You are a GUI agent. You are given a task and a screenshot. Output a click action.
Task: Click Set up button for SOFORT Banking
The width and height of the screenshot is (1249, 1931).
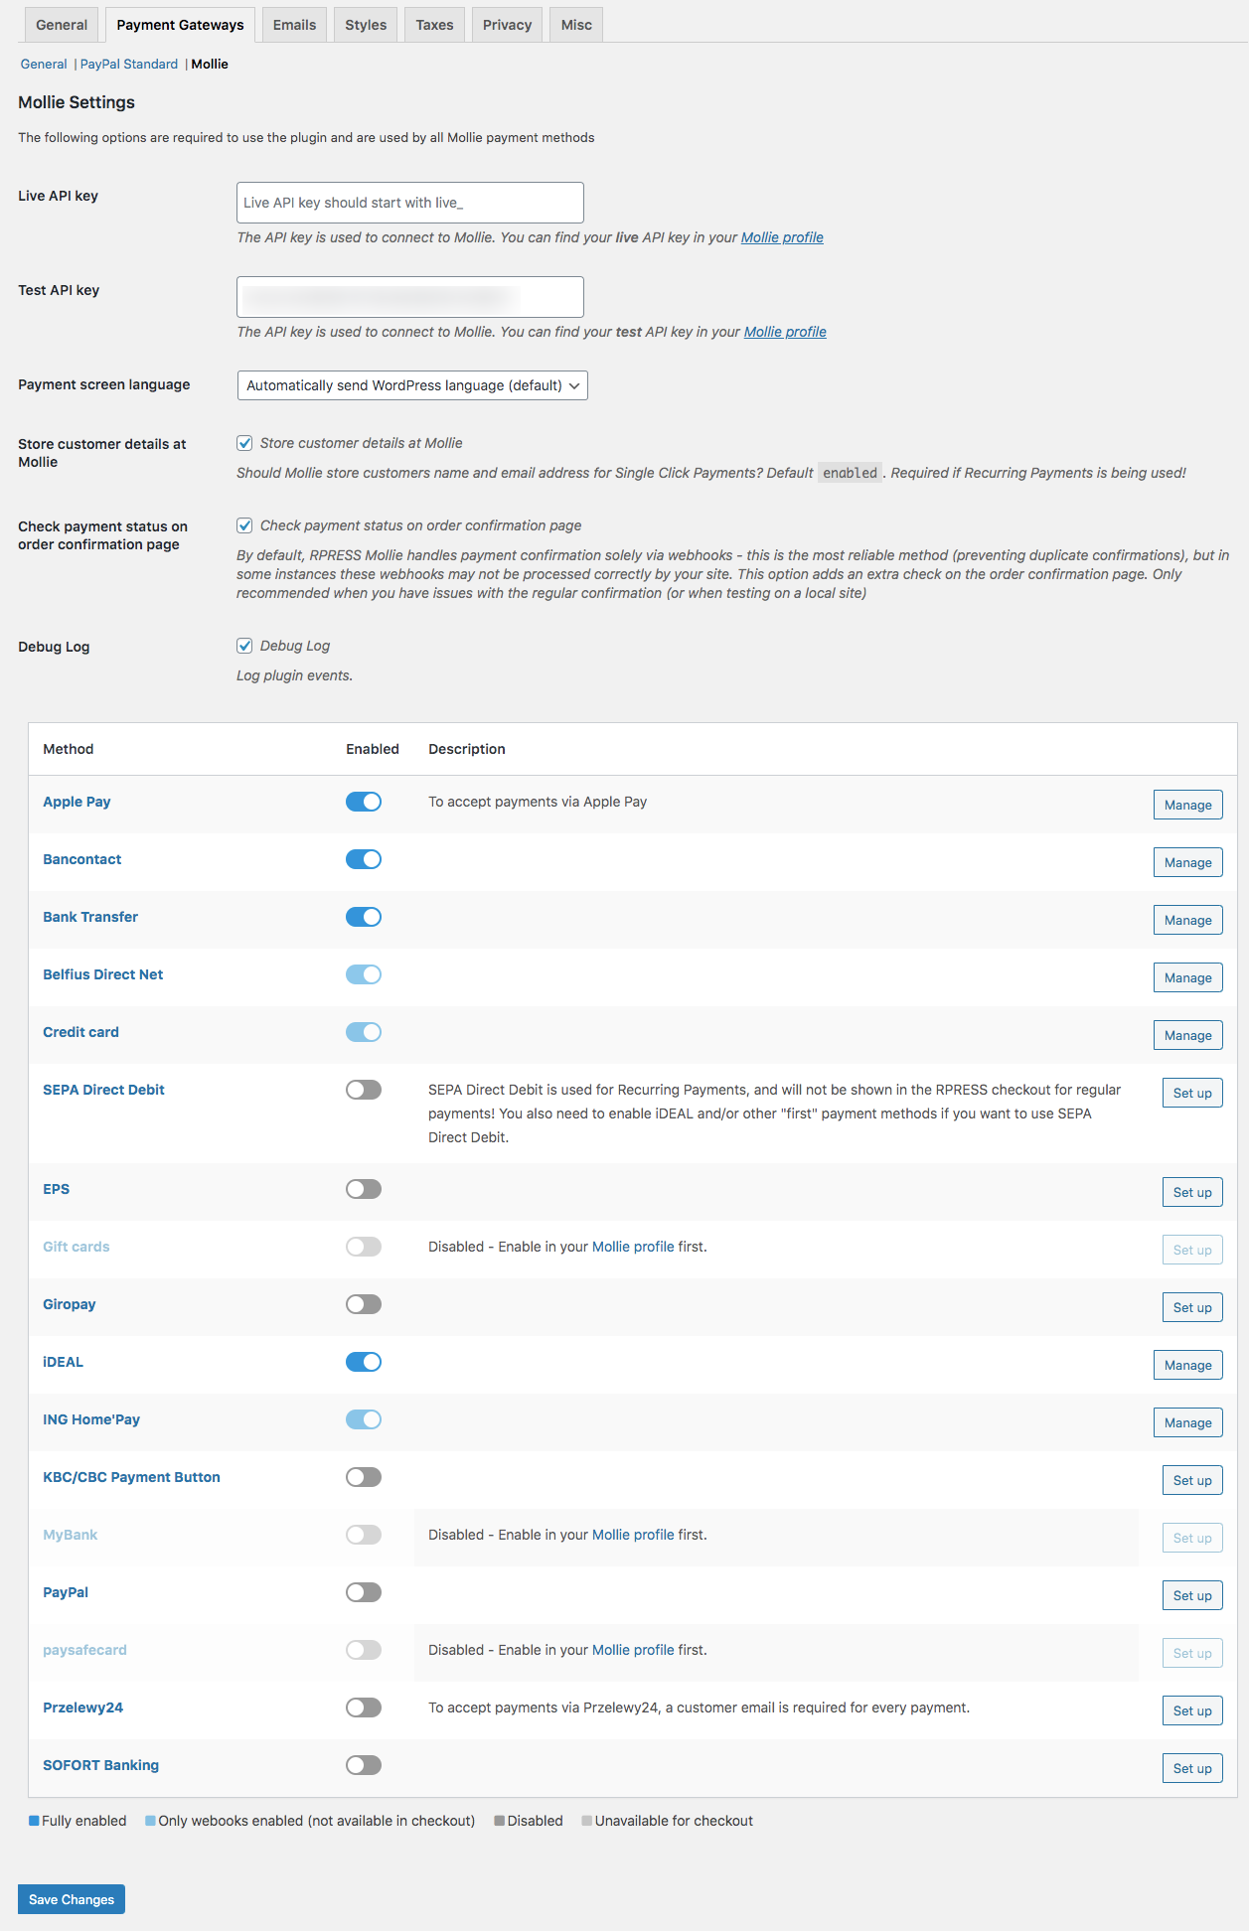[x=1191, y=1768]
